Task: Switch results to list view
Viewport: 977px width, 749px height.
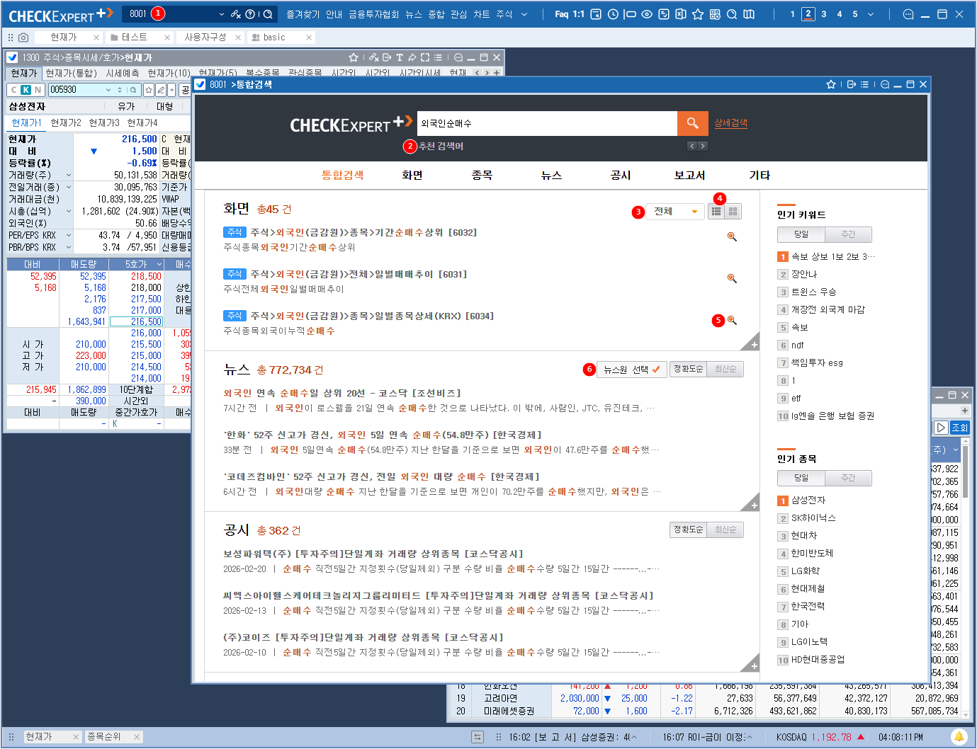Action: coord(716,211)
